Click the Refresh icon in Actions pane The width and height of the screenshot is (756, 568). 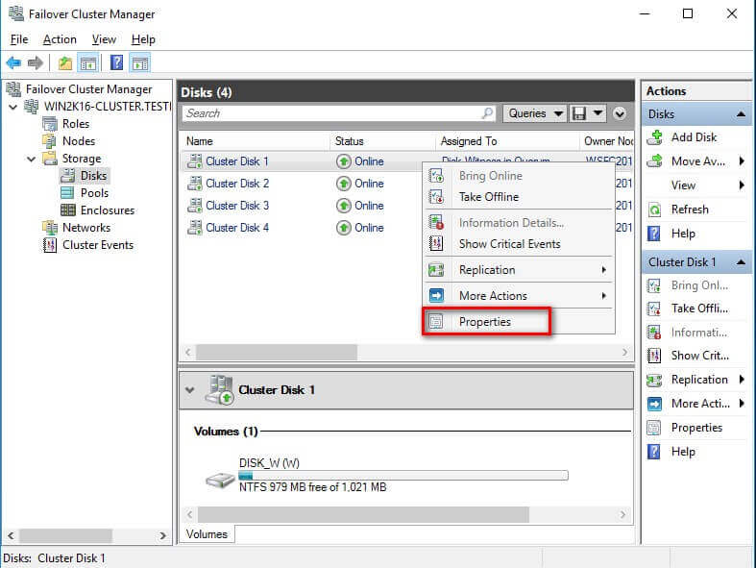(x=655, y=210)
